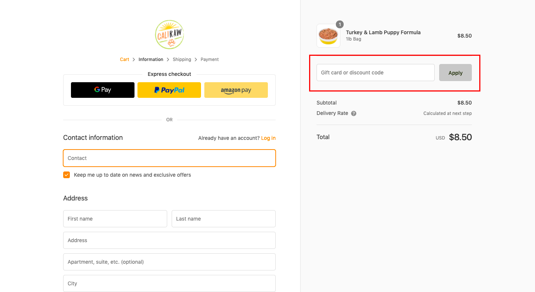This screenshot has width=535, height=292.
Task: Pay with Google Pay
Action: click(103, 90)
